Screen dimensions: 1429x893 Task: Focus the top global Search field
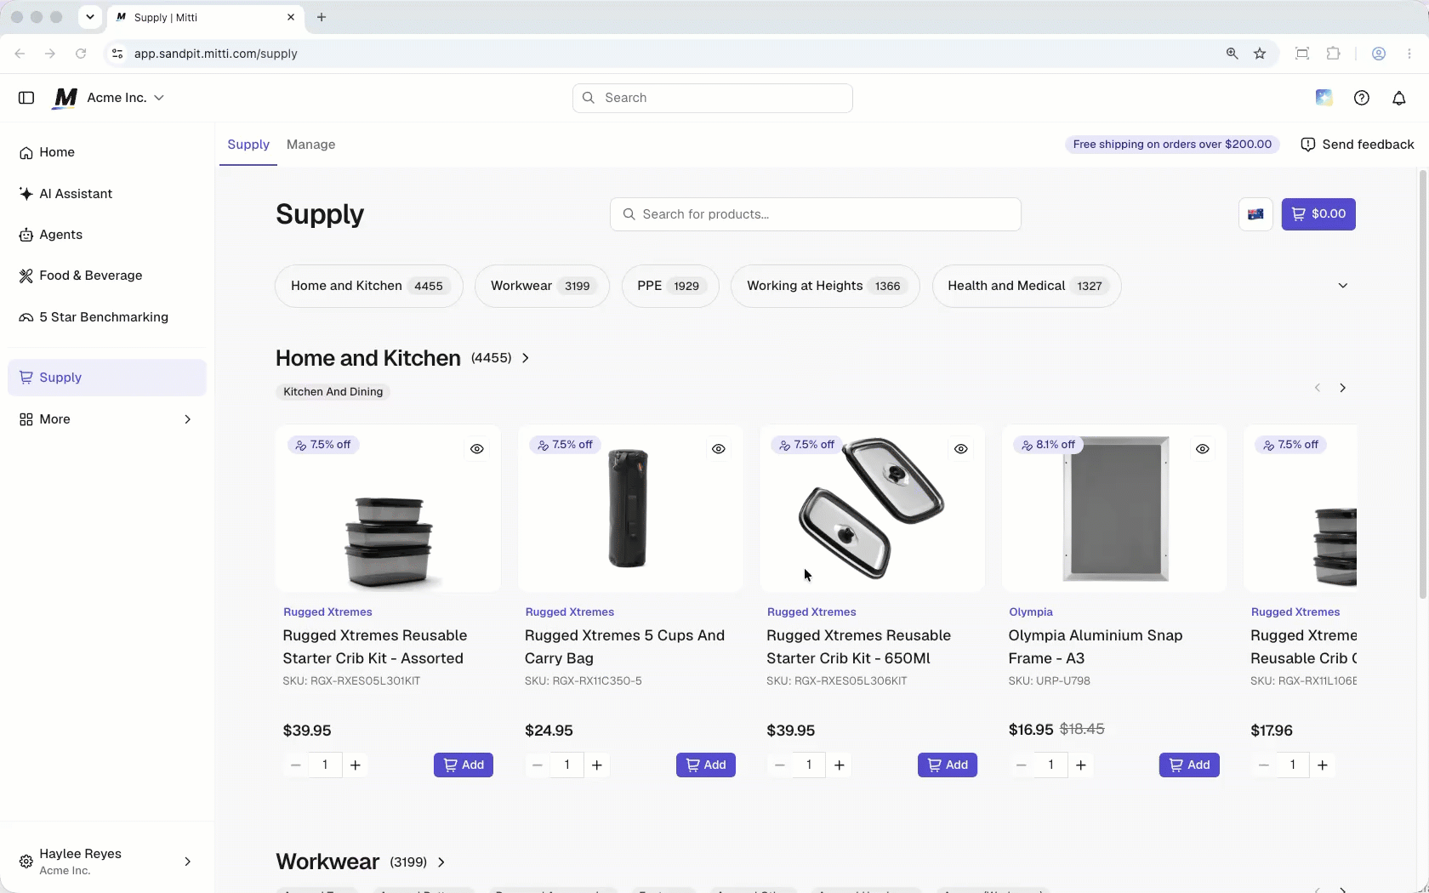click(x=713, y=98)
